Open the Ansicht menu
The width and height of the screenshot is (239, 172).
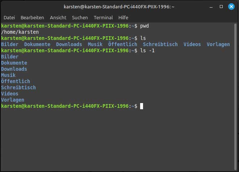pyautogui.click(x=58, y=17)
